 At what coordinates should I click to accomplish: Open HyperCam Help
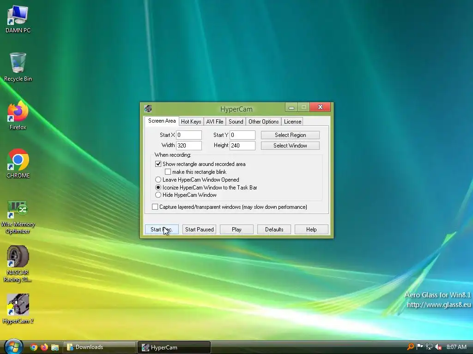(311, 230)
